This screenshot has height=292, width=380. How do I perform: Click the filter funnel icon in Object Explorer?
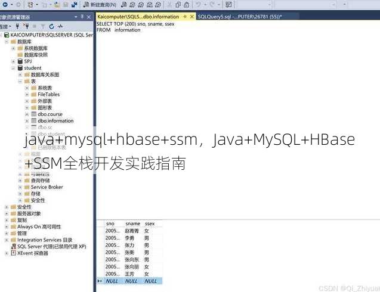pos(43,26)
